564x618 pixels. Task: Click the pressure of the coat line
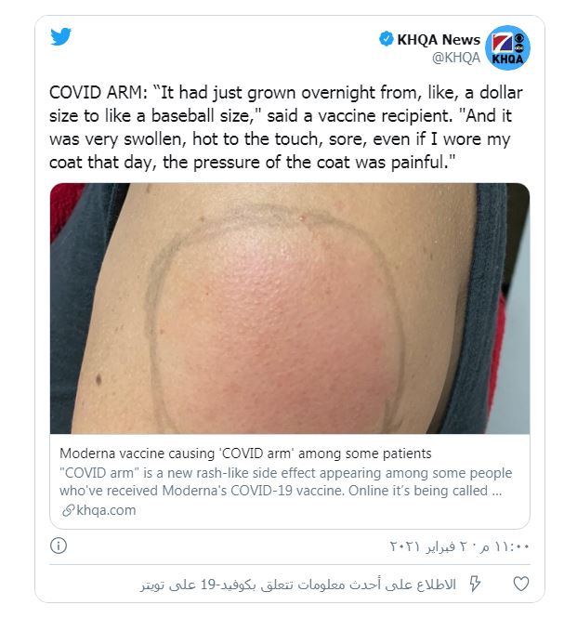252,163
